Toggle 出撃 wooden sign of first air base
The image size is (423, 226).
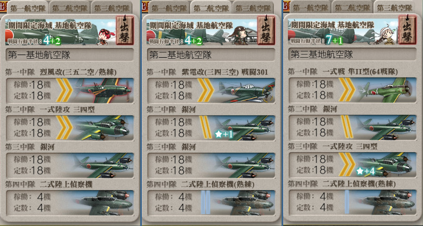(x=125, y=30)
